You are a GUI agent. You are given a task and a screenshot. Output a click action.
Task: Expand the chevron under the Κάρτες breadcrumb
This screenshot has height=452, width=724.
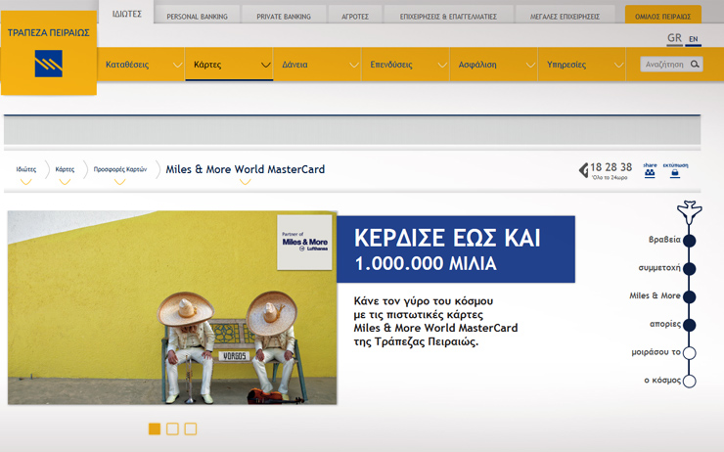point(65,182)
